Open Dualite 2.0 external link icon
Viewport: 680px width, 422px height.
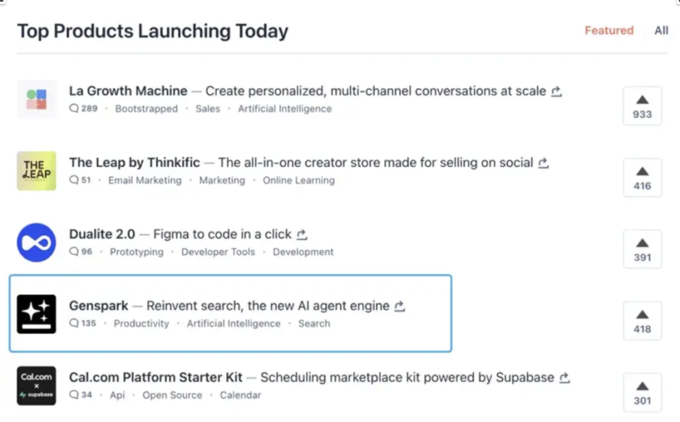[302, 234]
